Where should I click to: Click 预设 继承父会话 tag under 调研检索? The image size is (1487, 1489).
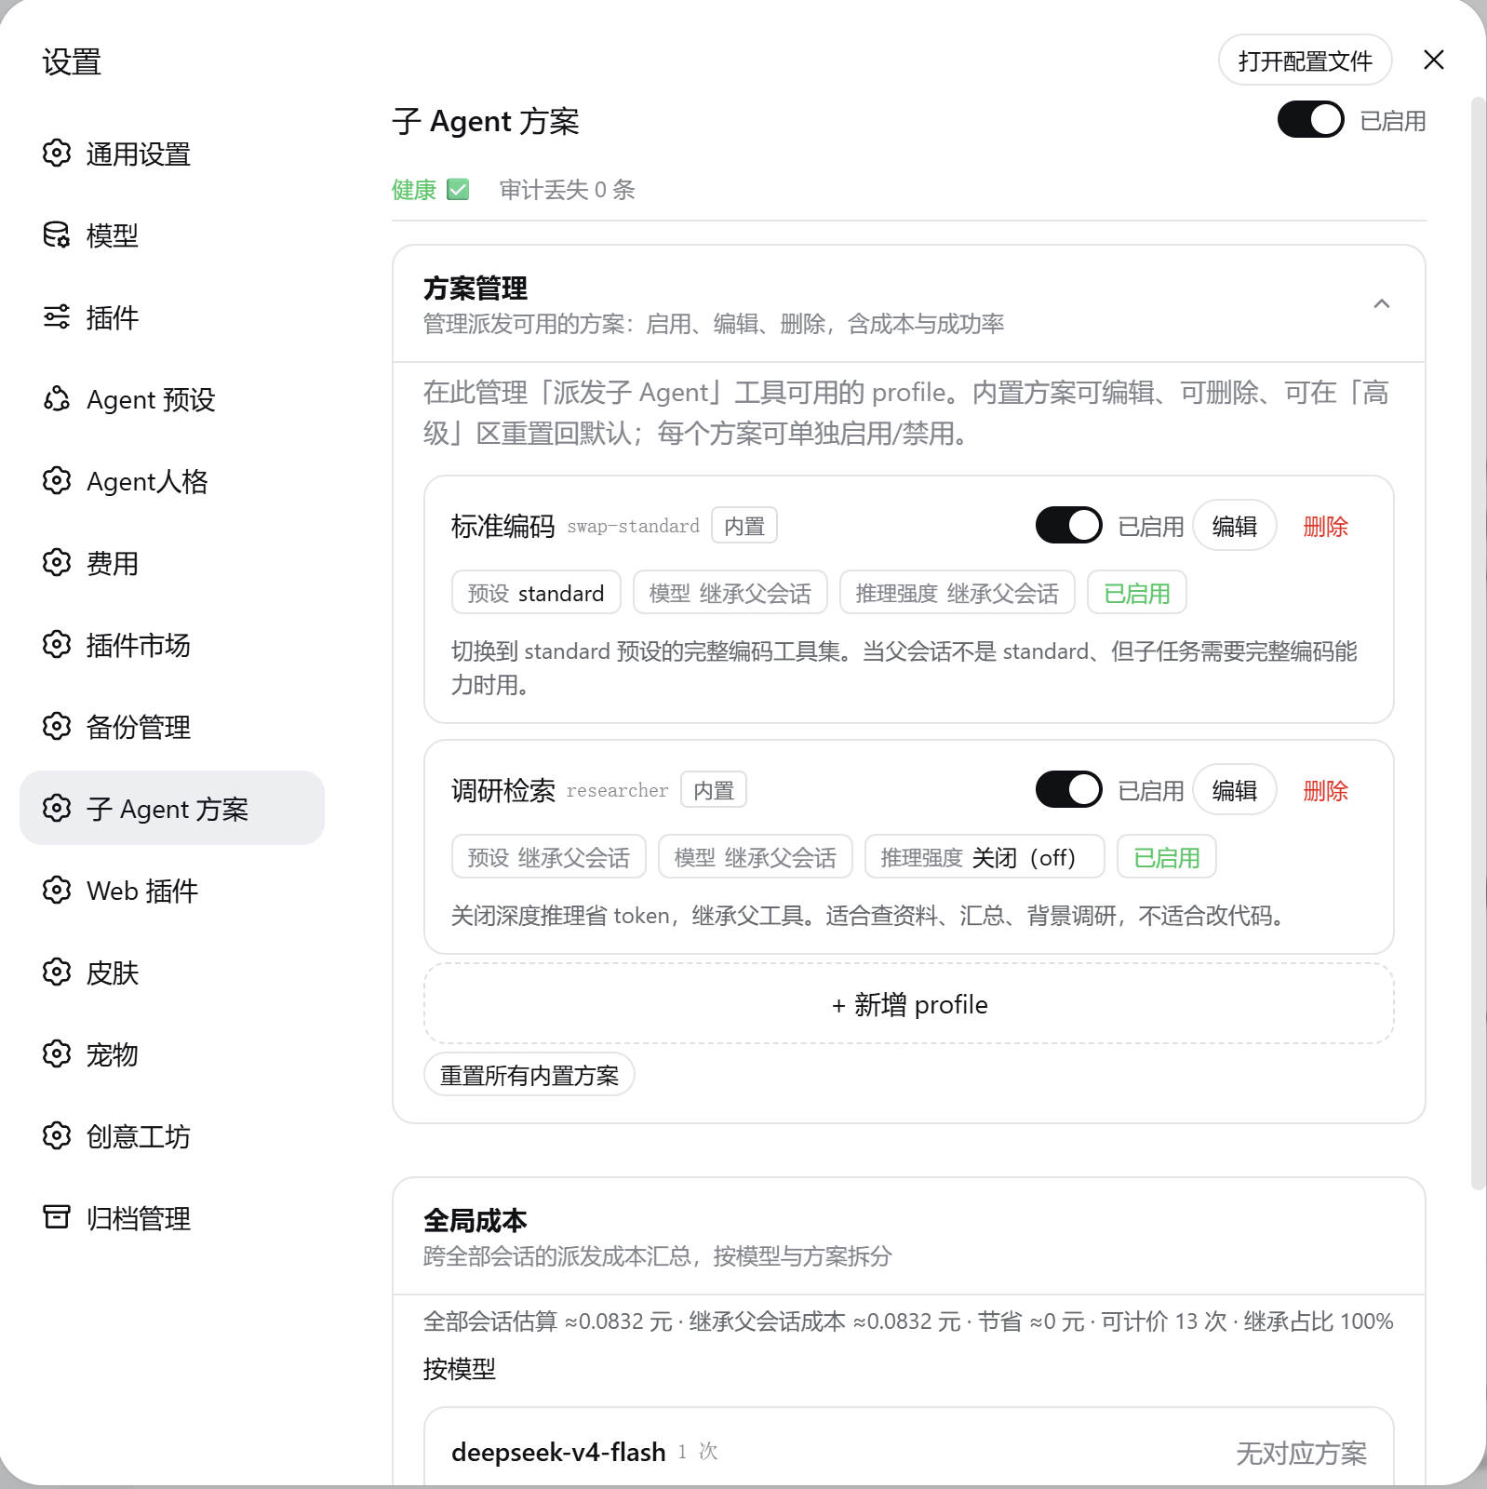[x=549, y=857]
